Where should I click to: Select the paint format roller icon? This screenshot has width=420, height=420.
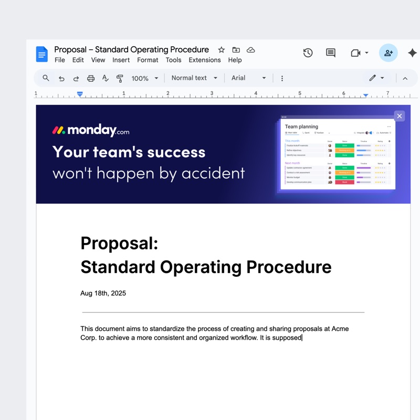click(x=120, y=78)
